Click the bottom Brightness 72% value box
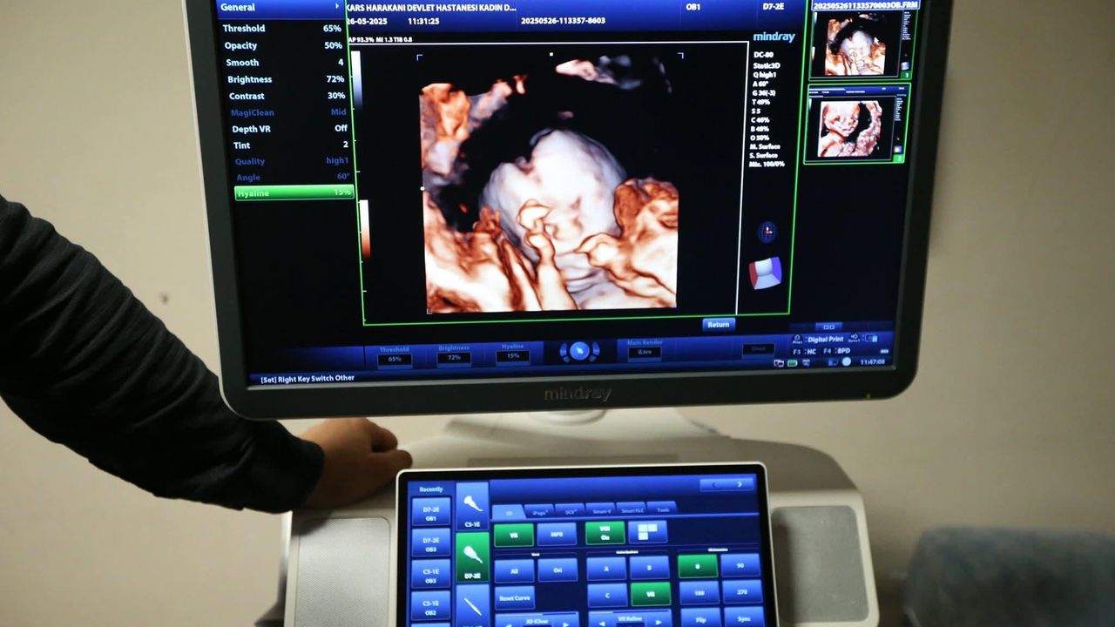Image resolution: width=1115 pixels, height=627 pixels. click(x=454, y=358)
